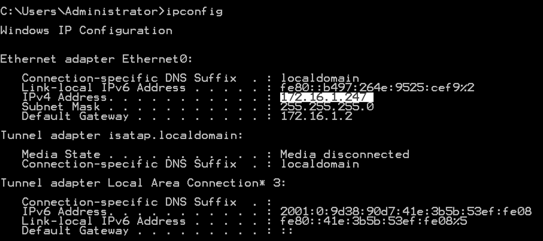
Task: Click the Media State label
Action: pyautogui.click(x=54, y=154)
